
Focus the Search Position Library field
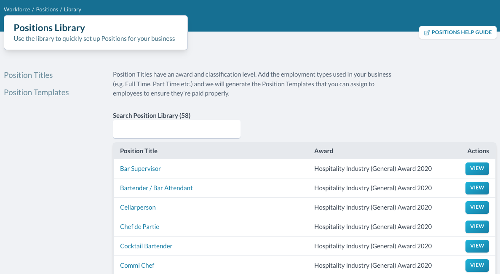[176, 129]
